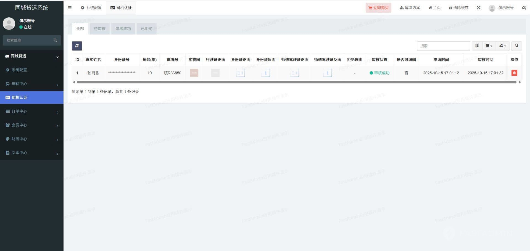Image resolution: width=530 pixels, height=251 pixels.
Task: Click the scrollbar right arrow
Action: [520, 82]
